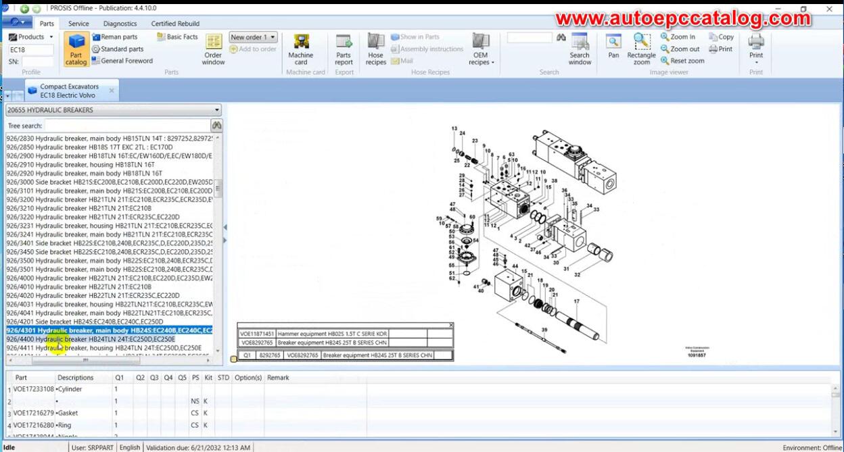Select highlighted 926/4301 Hydraulic breaker main body
844x452 pixels.
[110, 330]
